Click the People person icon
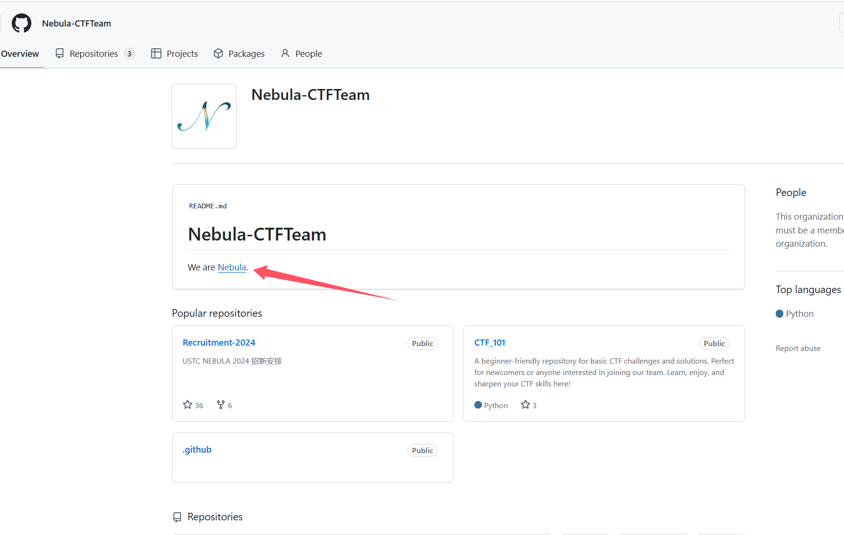844x535 pixels. [285, 53]
